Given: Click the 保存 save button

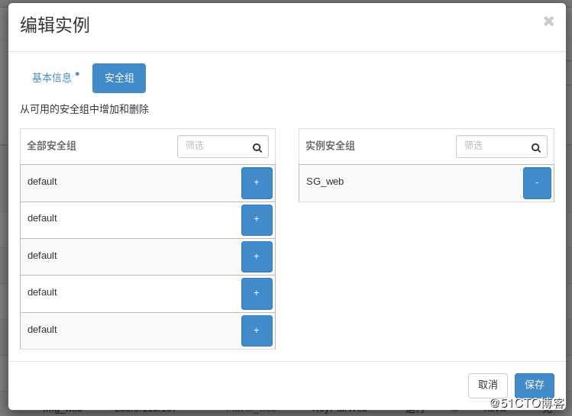Looking at the screenshot, I should tap(535, 385).
